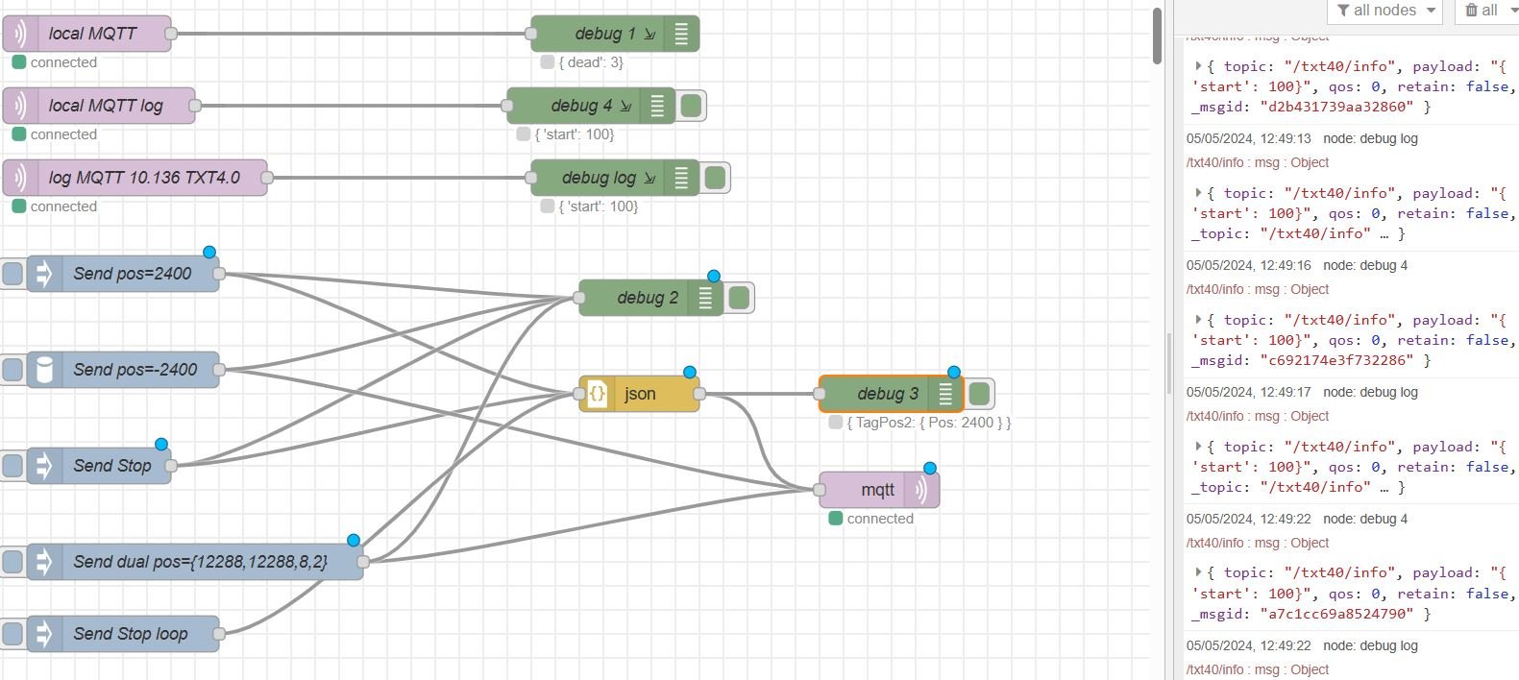
Task: Click the mqtt output node input port
Action: [x=820, y=490]
